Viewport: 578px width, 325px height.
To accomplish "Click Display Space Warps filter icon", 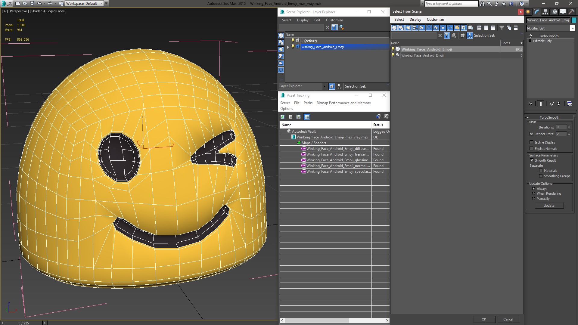I will coord(429,28).
